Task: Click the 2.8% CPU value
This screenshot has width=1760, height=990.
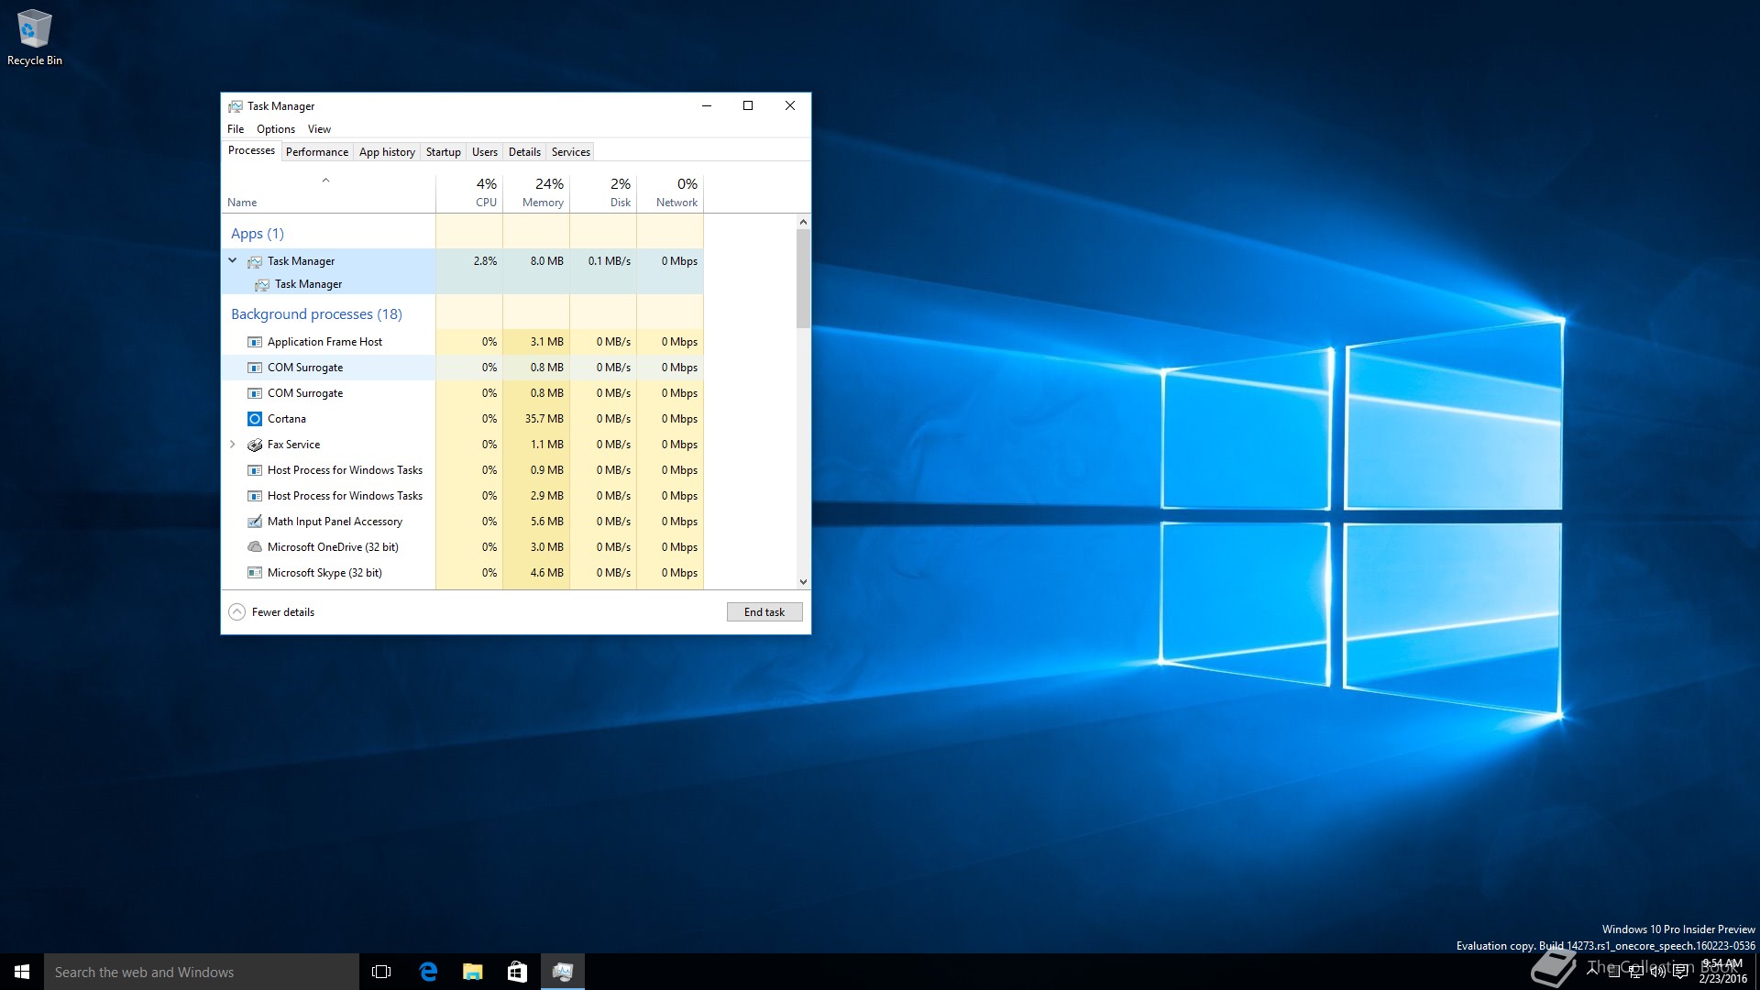Action: pyautogui.click(x=485, y=261)
